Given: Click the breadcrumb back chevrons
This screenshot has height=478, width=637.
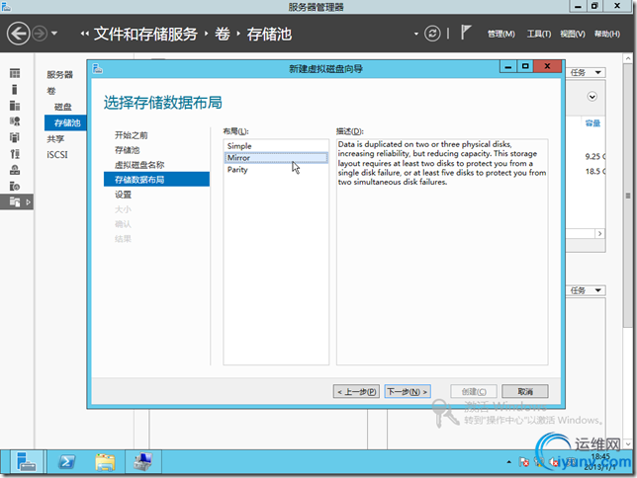Looking at the screenshot, I should 84,34.
